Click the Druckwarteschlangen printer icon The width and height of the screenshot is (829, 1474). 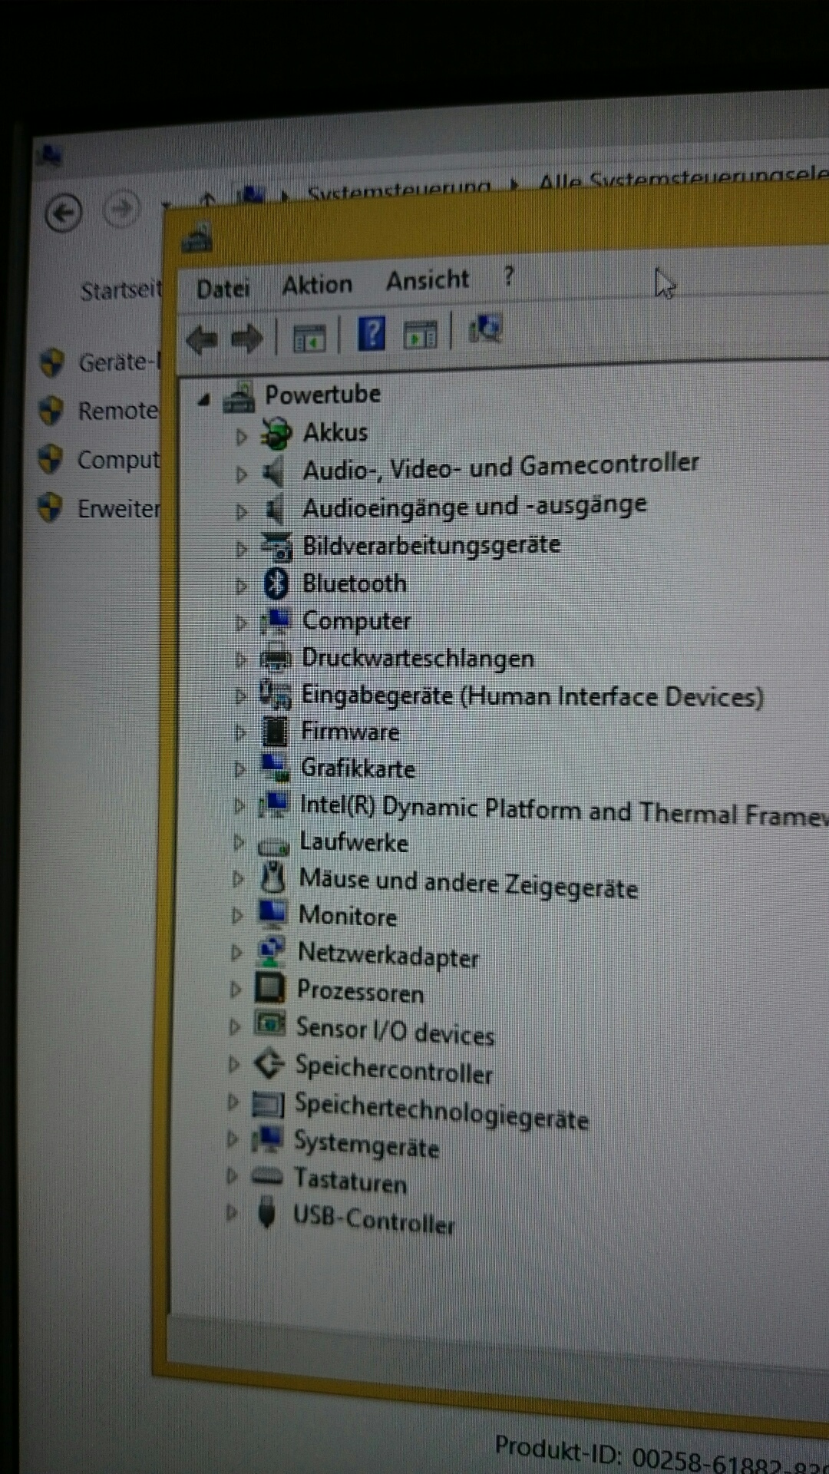[x=276, y=658]
